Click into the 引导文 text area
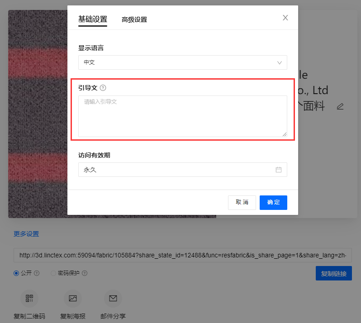This screenshot has height=323, width=361. click(182, 116)
